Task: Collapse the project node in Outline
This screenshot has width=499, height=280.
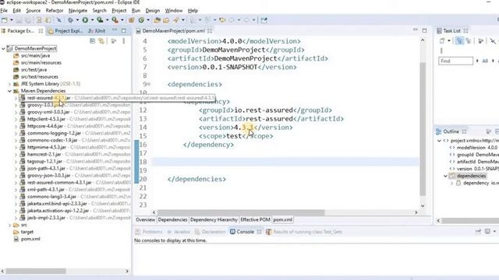Action: coord(439,141)
